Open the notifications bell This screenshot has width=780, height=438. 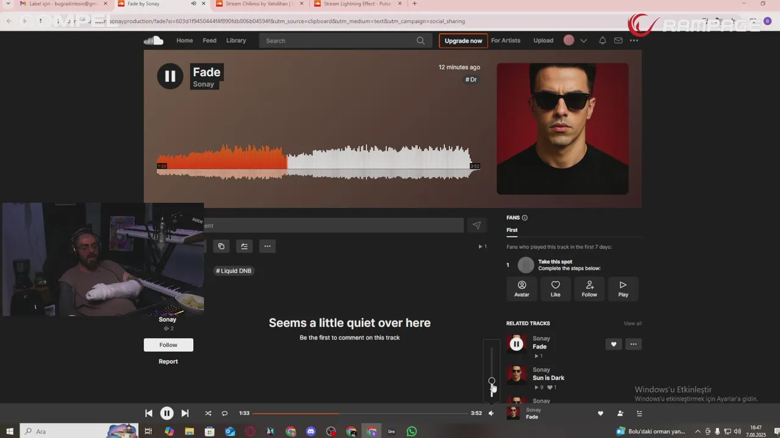(602, 41)
